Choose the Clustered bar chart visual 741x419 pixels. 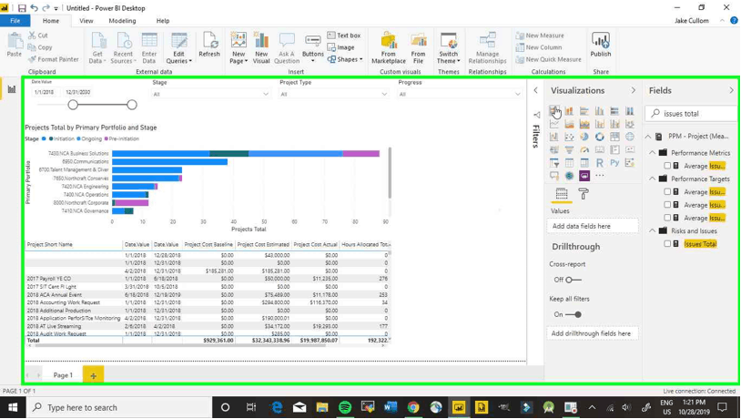pos(584,110)
